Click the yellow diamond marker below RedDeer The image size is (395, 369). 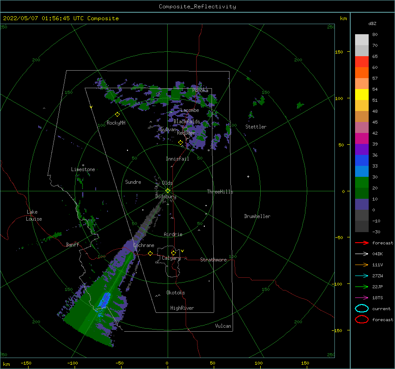[x=181, y=143]
